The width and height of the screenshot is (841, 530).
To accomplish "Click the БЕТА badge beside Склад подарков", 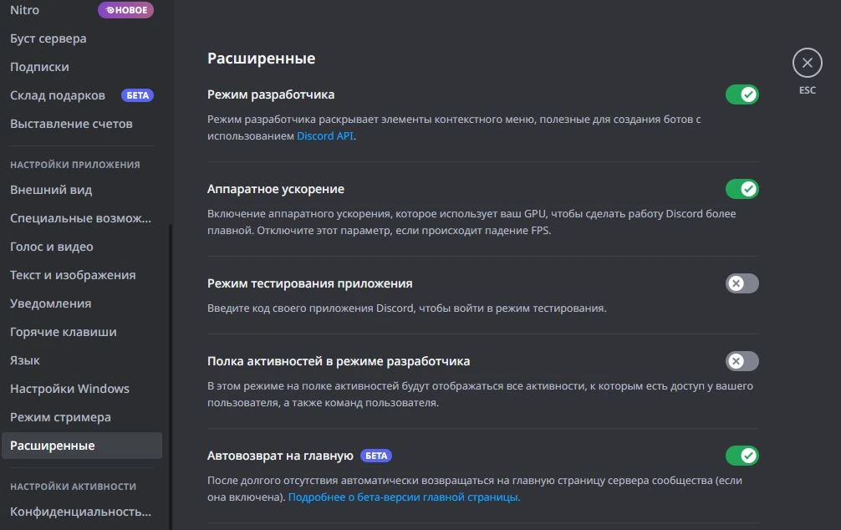I will point(138,95).
